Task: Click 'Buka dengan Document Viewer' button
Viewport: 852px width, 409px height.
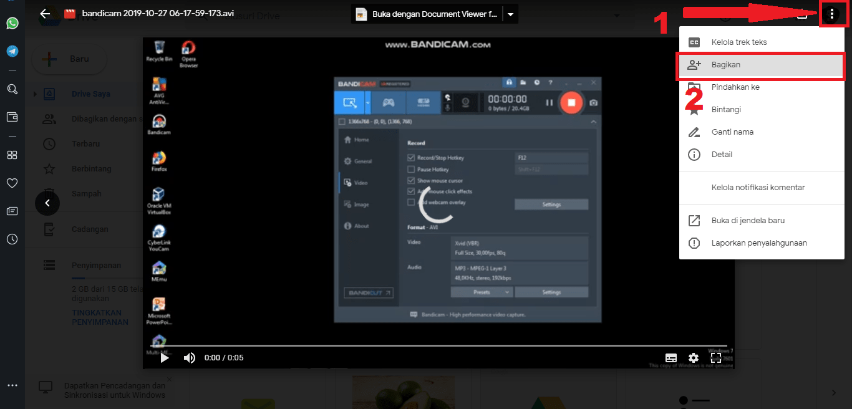Action: (427, 14)
